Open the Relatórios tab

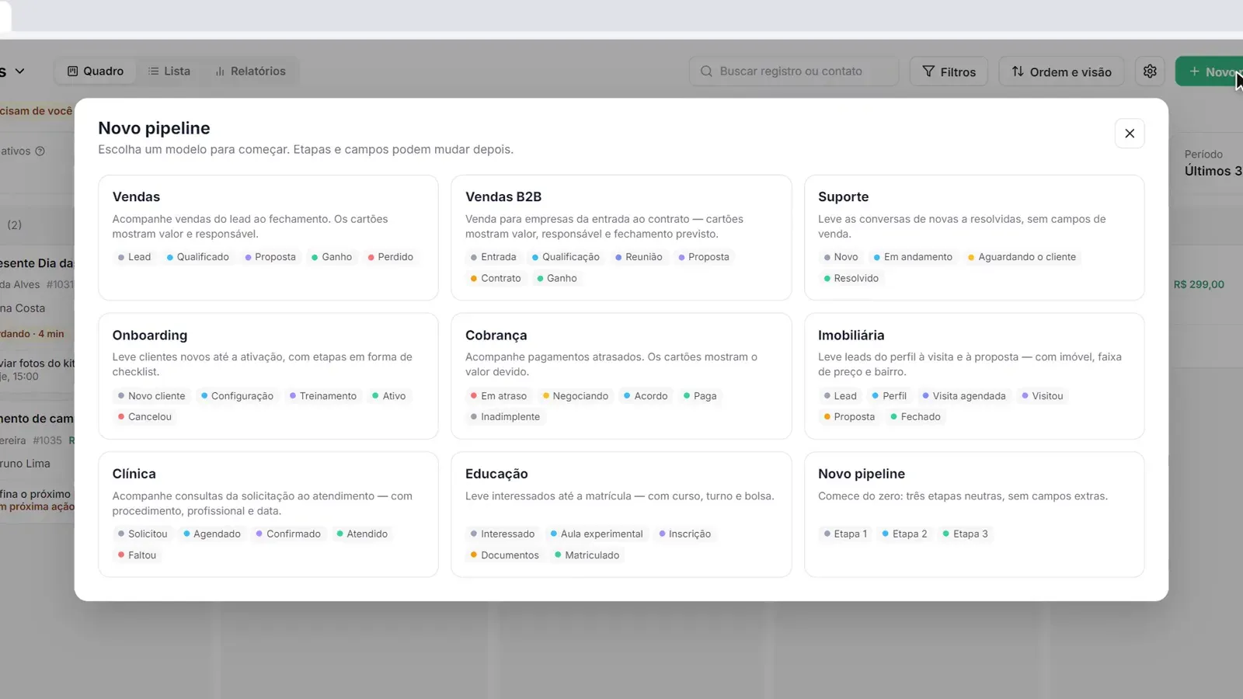pos(250,71)
